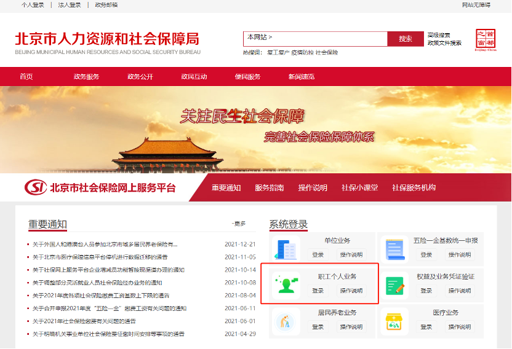512x349 pixels.
Task: Open the 本网站 search scope dropdown
Action: click(x=260, y=37)
